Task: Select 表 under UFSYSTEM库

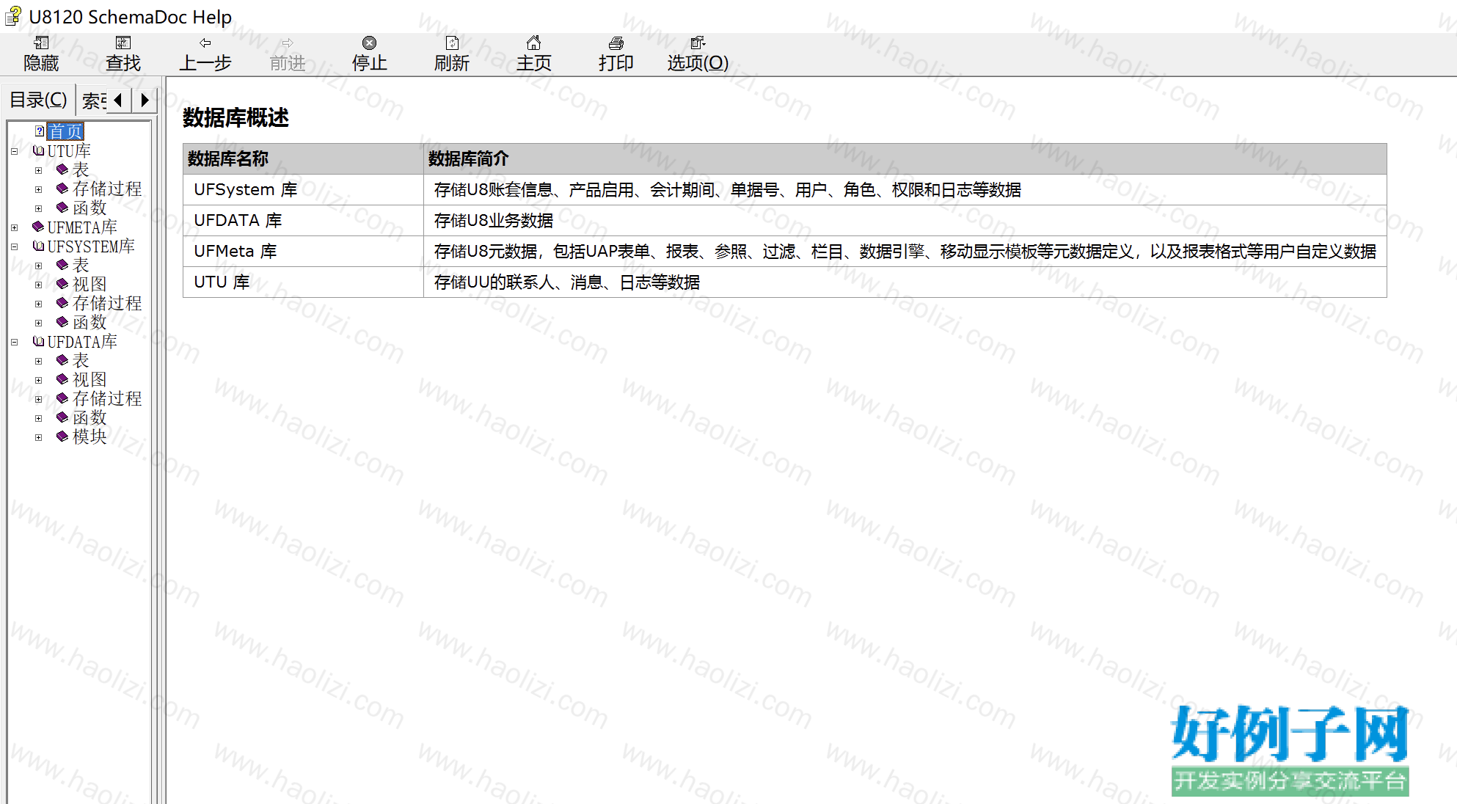Action: [81, 266]
